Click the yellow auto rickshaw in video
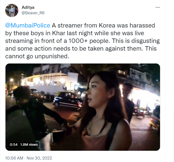Viewport: 174px width, 162px height. [x=155, y=118]
